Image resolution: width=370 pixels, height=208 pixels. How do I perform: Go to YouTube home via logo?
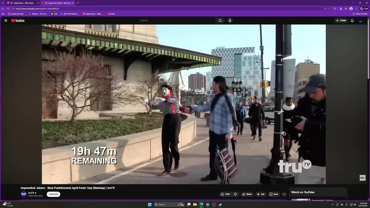[18, 21]
